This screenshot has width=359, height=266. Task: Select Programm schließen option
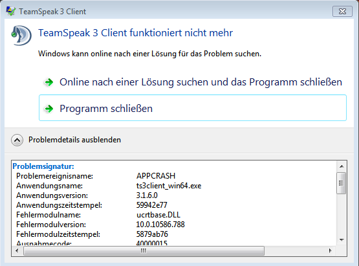coord(193,107)
